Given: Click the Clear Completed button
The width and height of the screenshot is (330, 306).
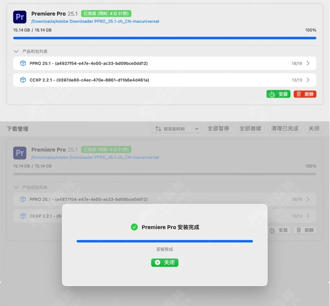Looking at the screenshot, I should (x=285, y=129).
